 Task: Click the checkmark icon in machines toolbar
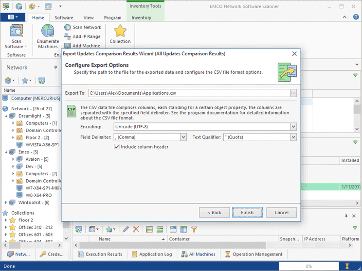tap(78, 229)
